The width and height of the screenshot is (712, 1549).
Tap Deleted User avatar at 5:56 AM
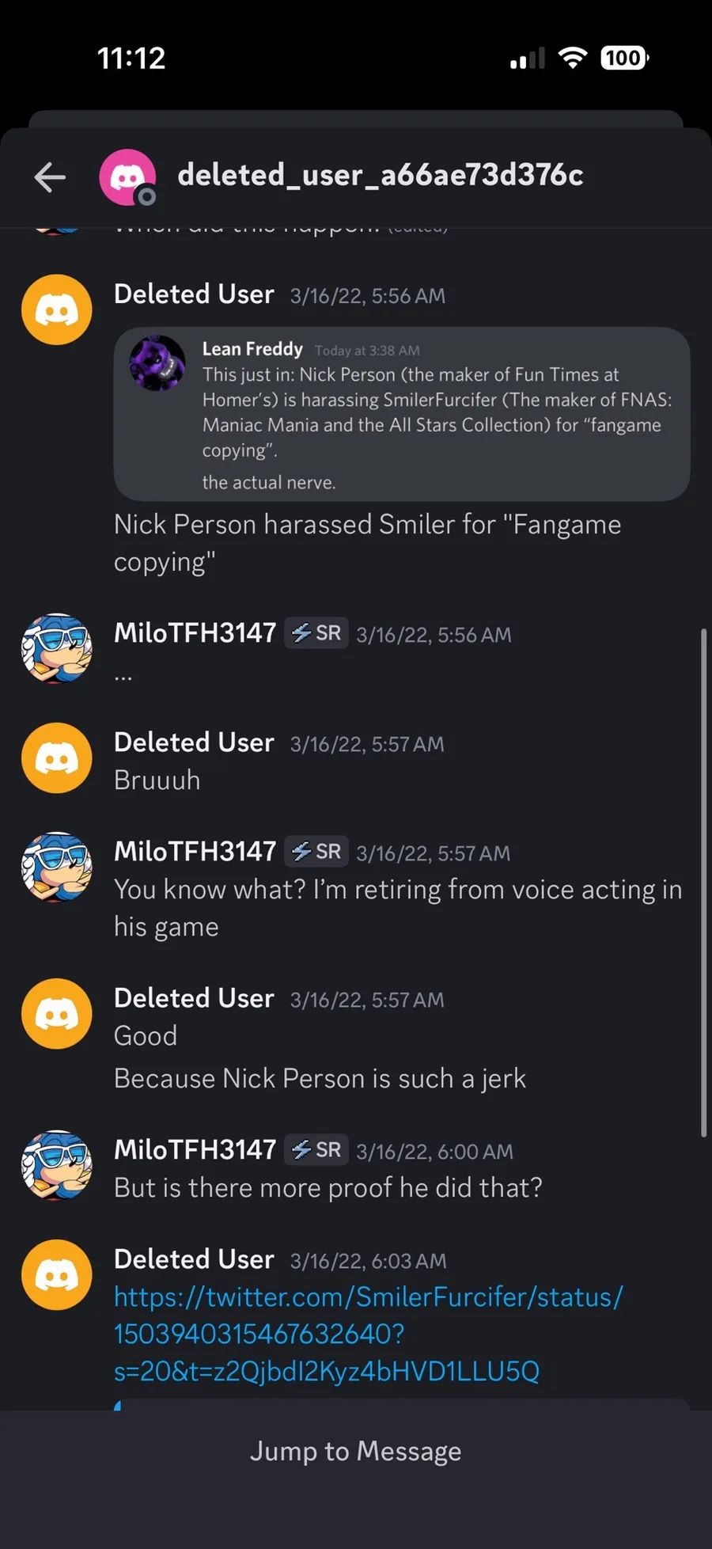(x=57, y=309)
